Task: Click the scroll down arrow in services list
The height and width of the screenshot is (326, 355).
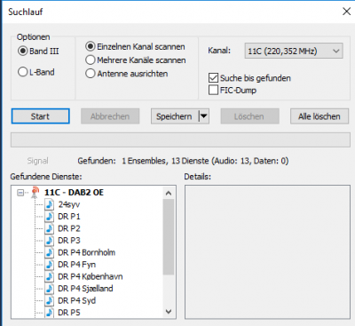Action: coord(169,312)
